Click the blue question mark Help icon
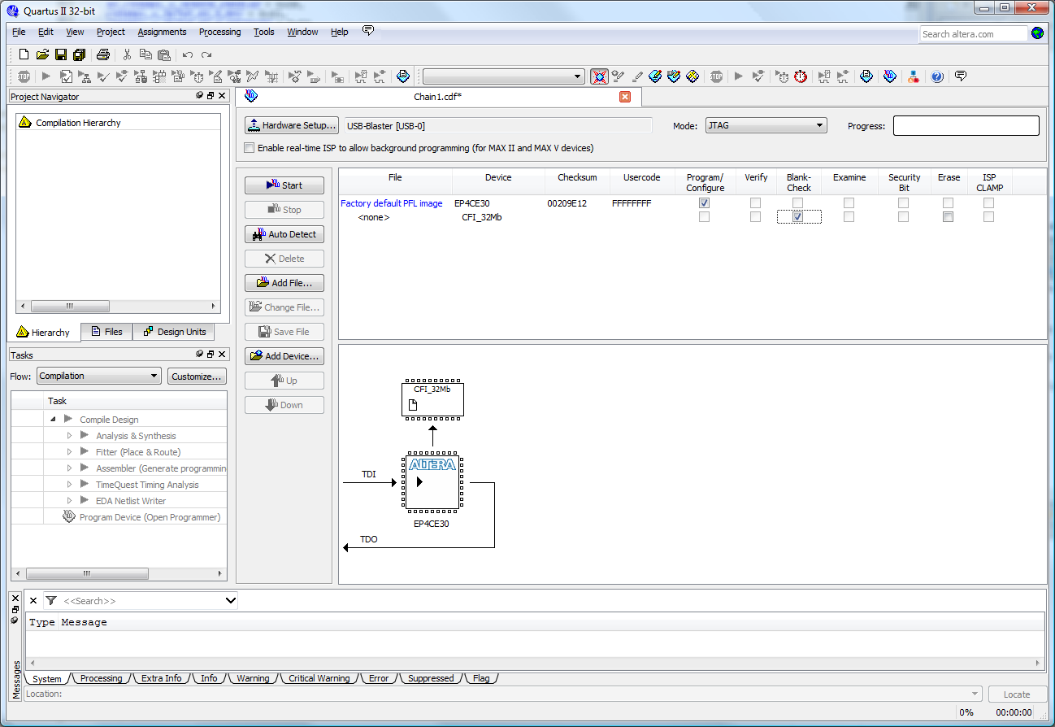1055x727 pixels. [x=937, y=76]
